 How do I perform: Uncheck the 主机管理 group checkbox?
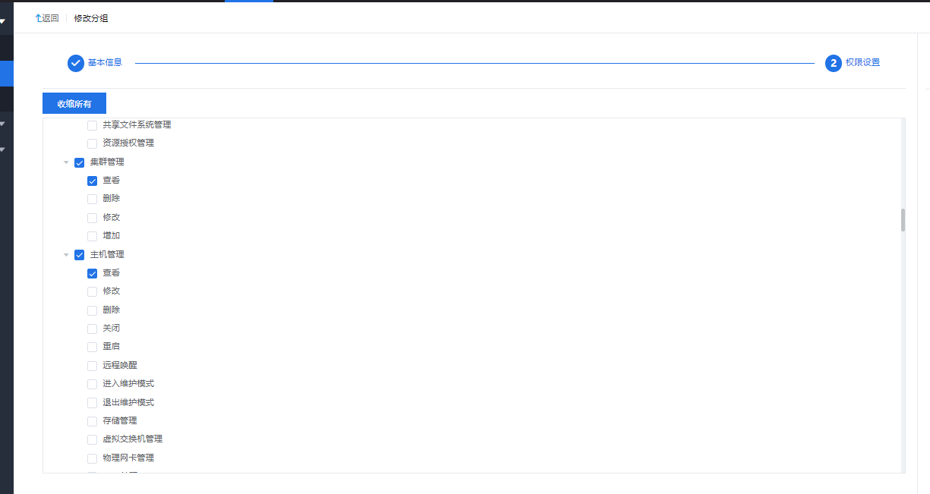click(79, 255)
